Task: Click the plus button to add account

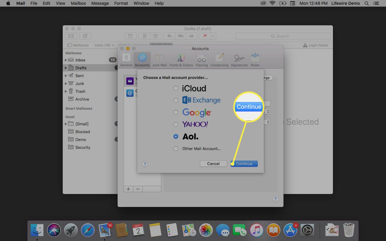Action: 128,189
